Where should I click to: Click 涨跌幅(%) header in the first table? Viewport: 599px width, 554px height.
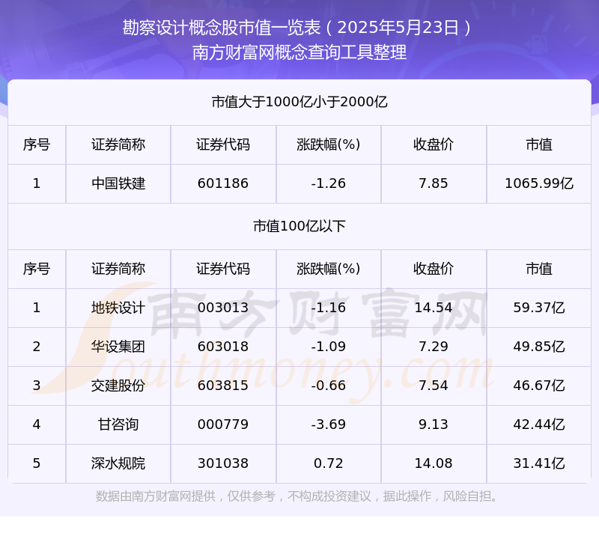coord(328,144)
